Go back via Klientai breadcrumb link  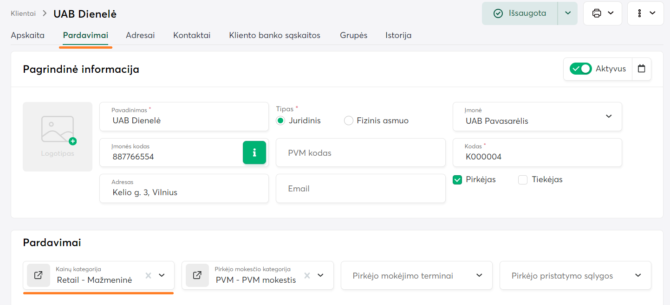click(x=23, y=13)
